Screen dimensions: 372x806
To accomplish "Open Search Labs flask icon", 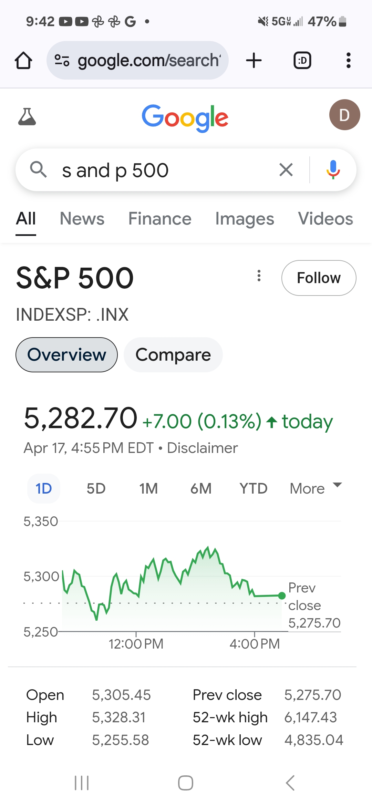I will point(27,116).
